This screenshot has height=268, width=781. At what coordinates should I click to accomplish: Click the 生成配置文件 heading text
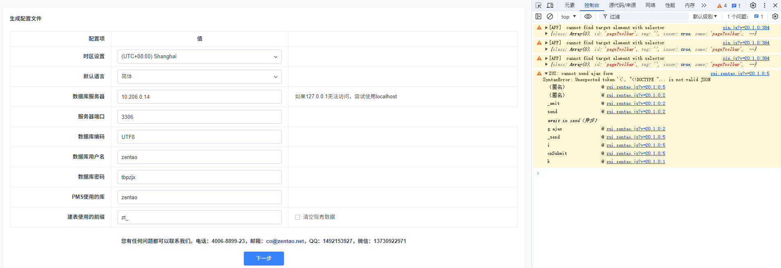[25, 18]
